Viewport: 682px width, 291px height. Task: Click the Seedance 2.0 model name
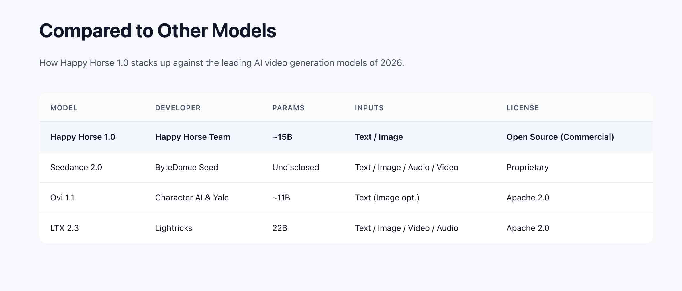[76, 167]
